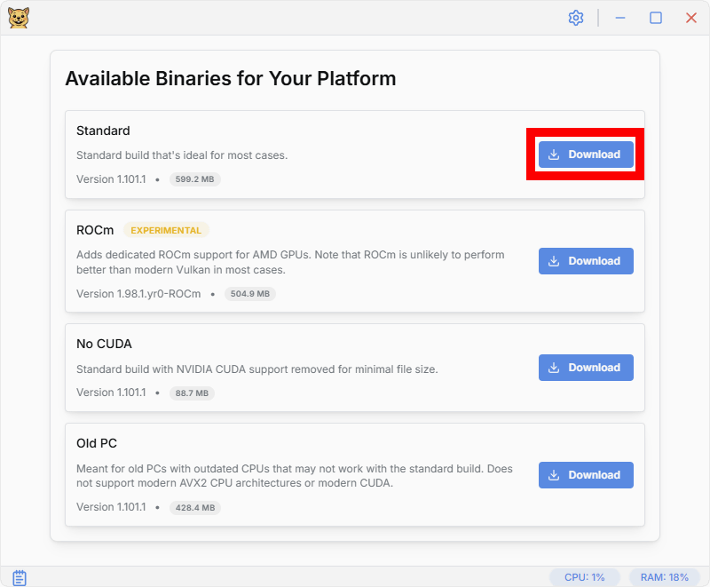Click the EXPERIMENTAL badge next to ROCm

166,230
